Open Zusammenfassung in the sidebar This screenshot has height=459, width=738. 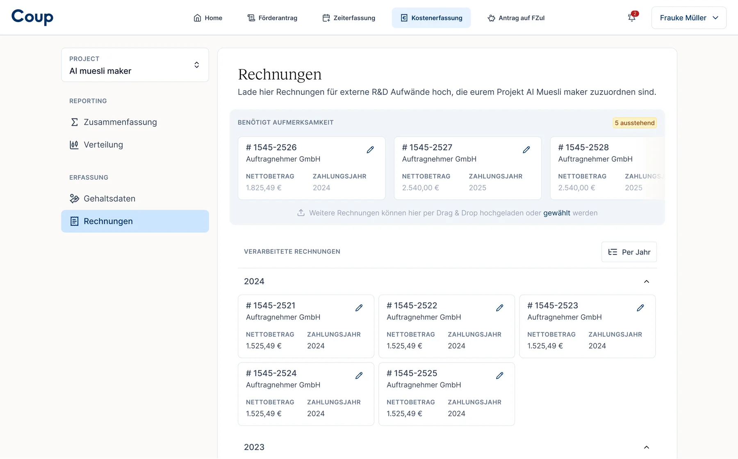pyautogui.click(x=135, y=122)
